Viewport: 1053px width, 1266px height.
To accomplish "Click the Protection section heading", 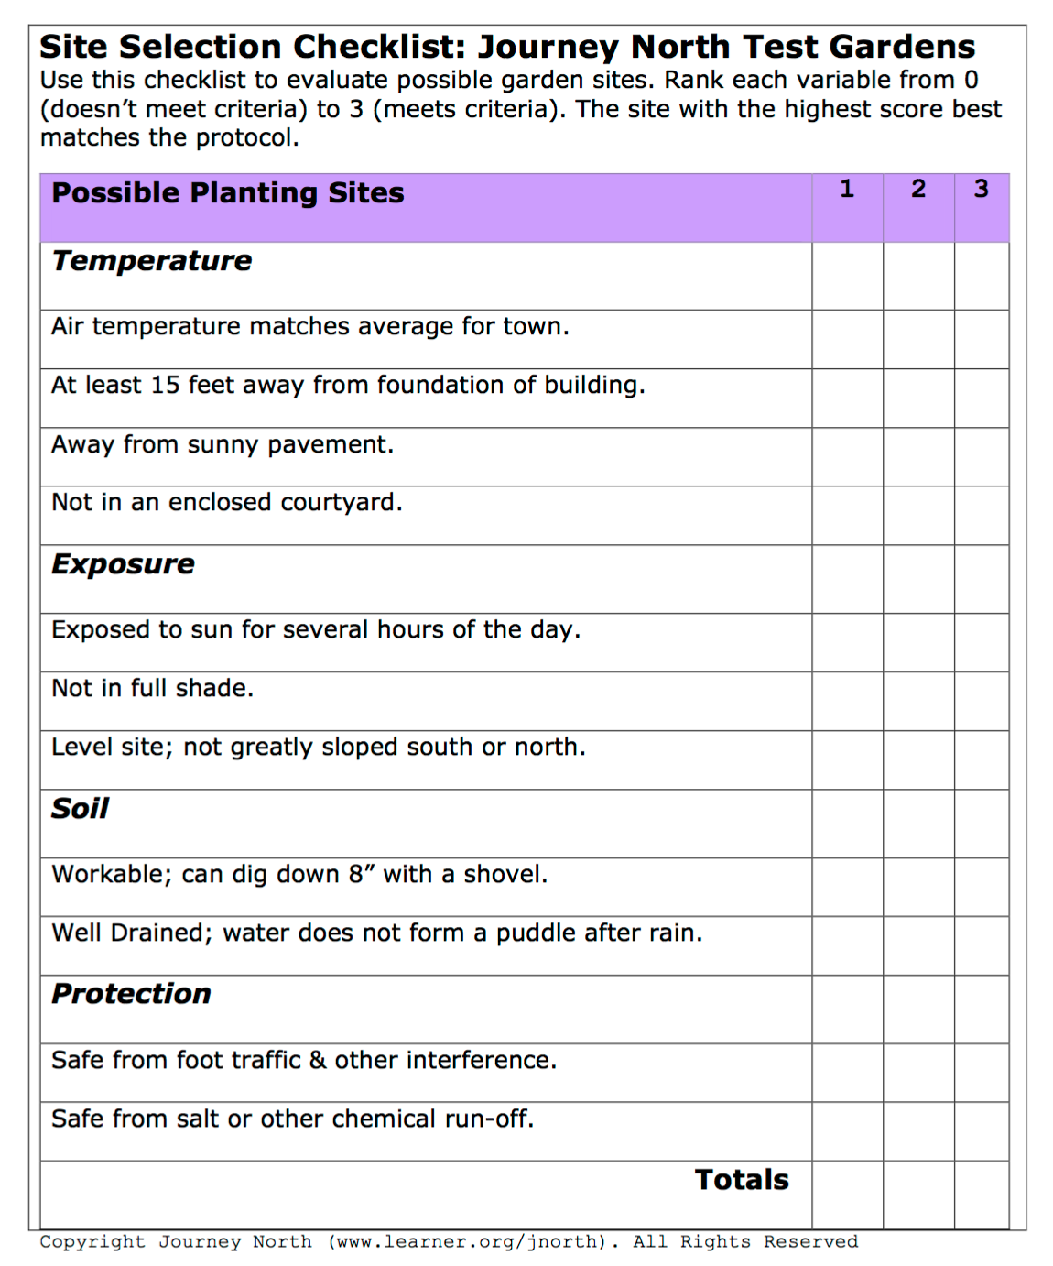I will click(x=132, y=994).
